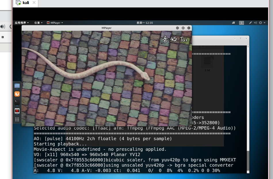
Task: Expand the system menu arrow beside power icon
Action: (x=264, y=23)
